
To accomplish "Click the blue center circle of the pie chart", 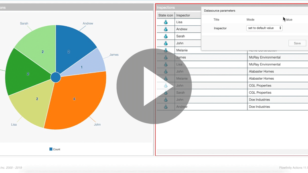I will [x=56, y=77].
